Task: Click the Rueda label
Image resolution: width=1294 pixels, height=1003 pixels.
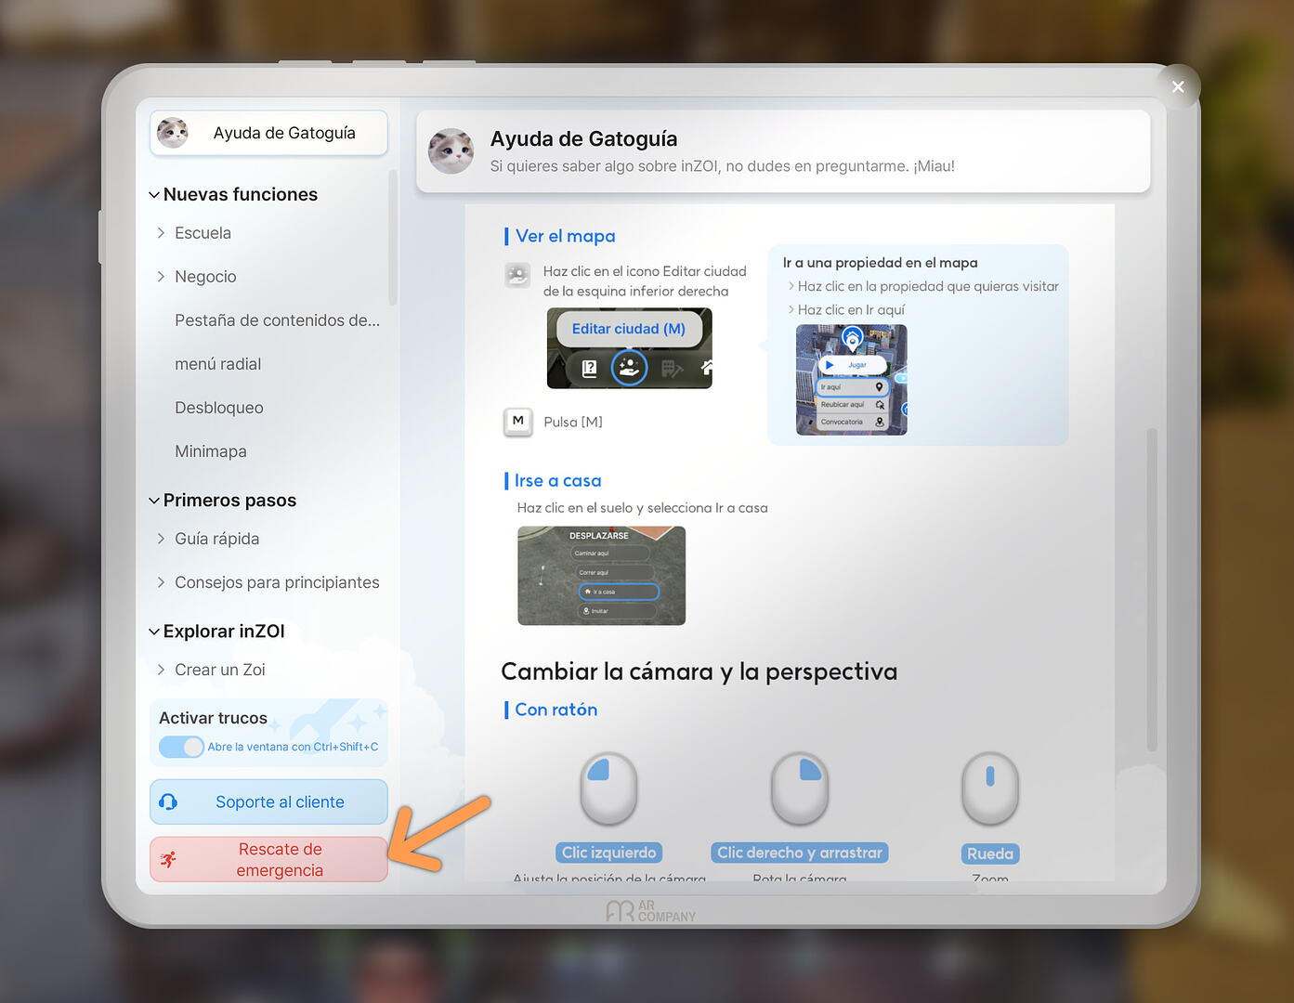Action: [990, 853]
